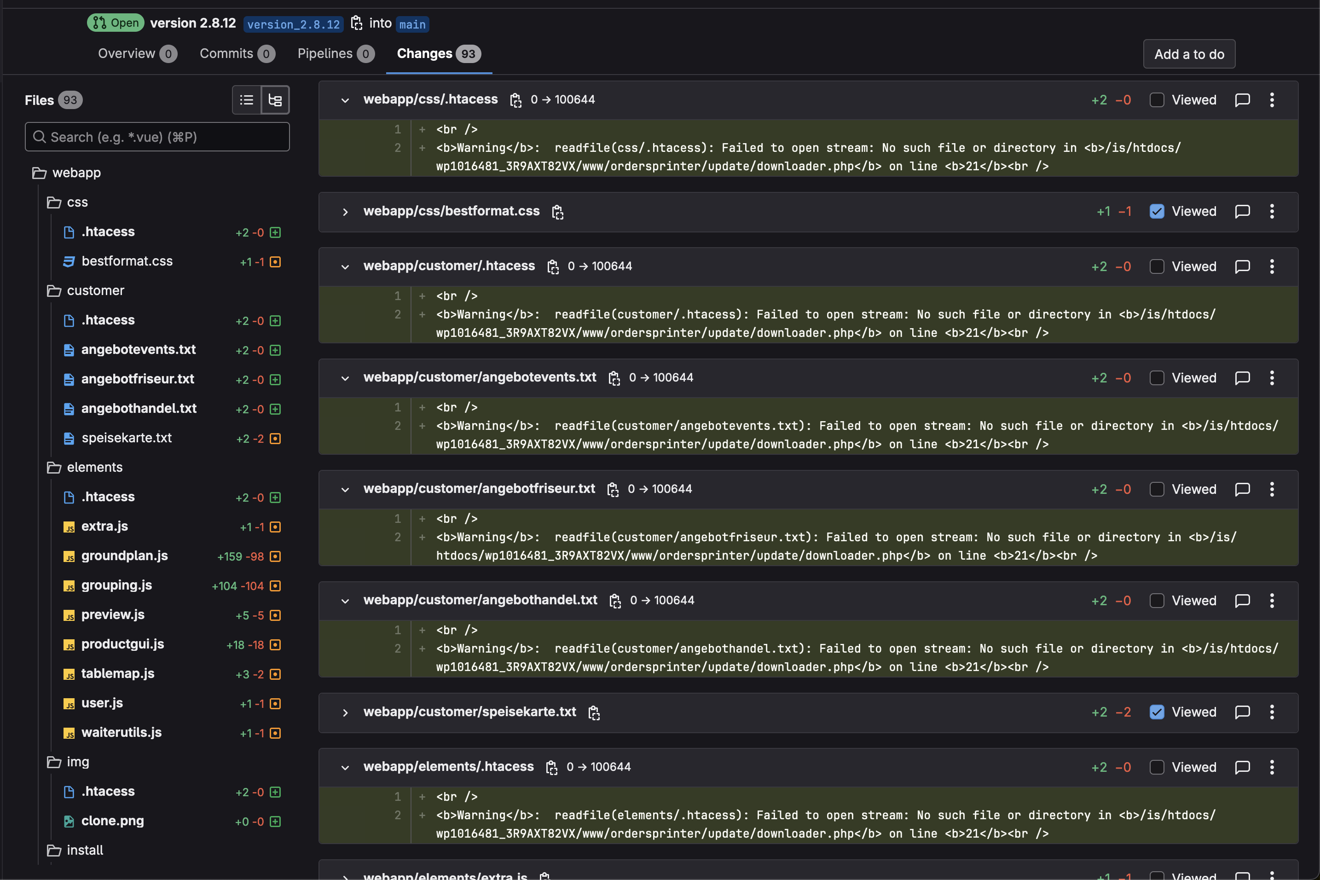Mark webapp/elements/.htacess as Viewed
This screenshot has width=1320, height=880.
(1157, 767)
